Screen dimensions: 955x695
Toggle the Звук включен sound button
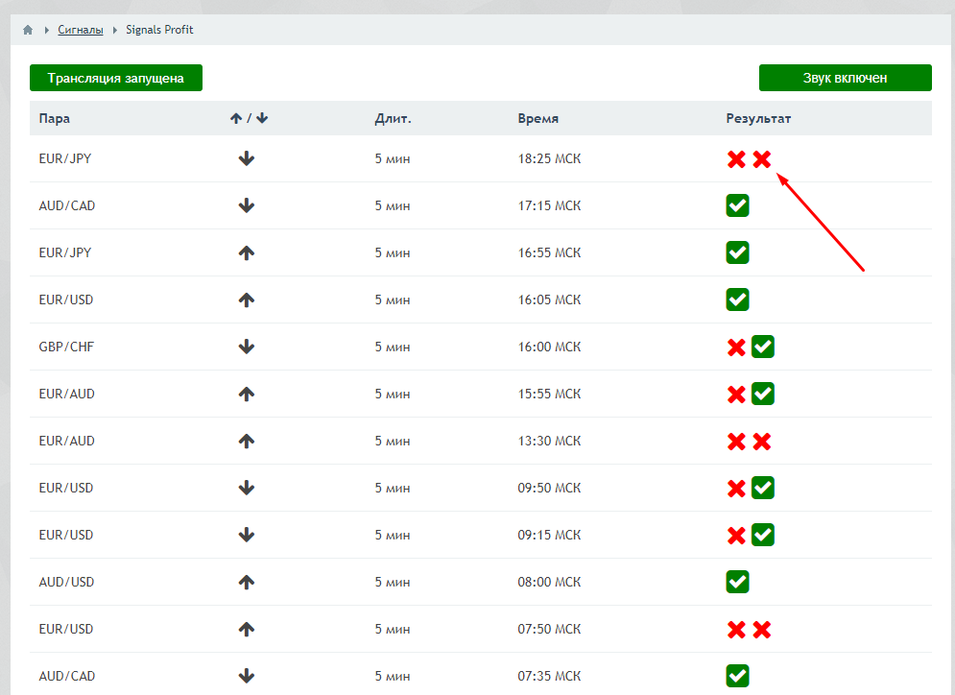coord(845,78)
